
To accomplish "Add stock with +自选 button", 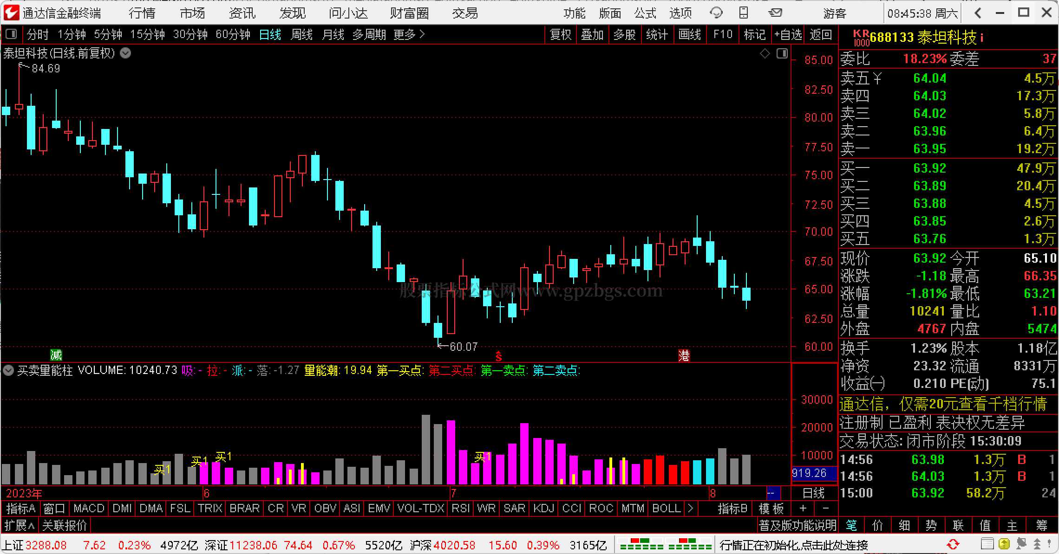I will (x=788, y=34).
